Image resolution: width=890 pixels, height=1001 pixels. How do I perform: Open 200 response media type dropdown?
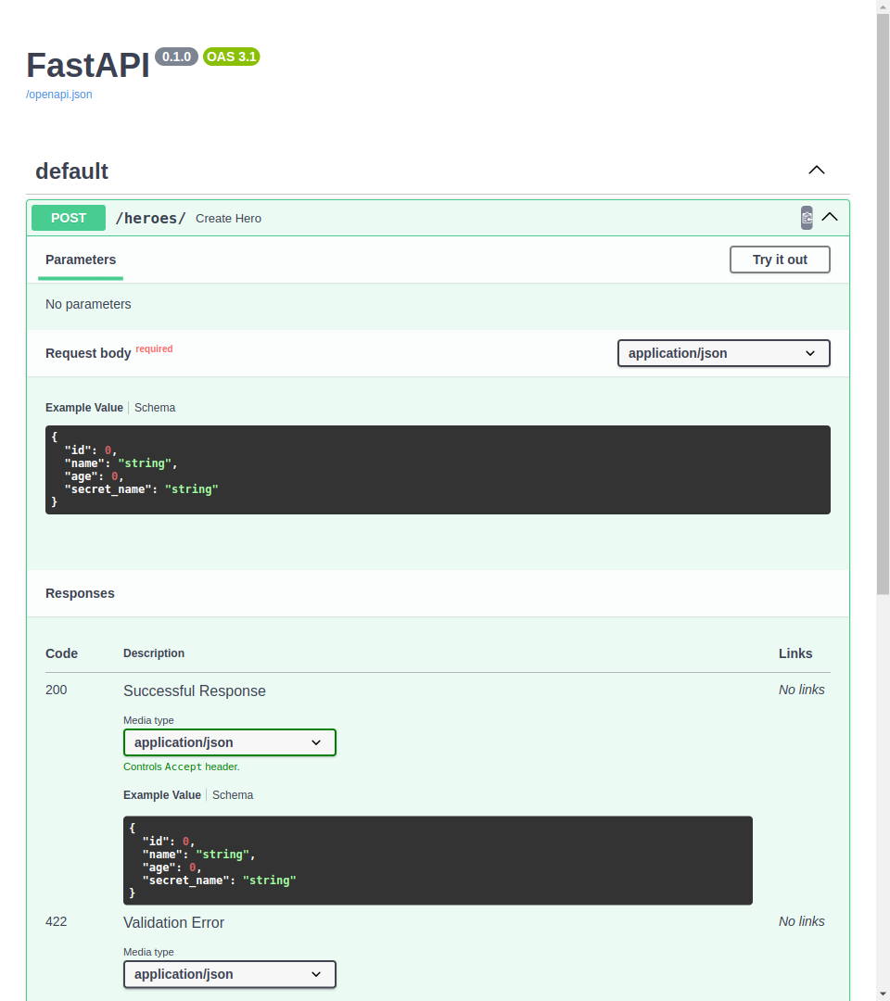229,742
